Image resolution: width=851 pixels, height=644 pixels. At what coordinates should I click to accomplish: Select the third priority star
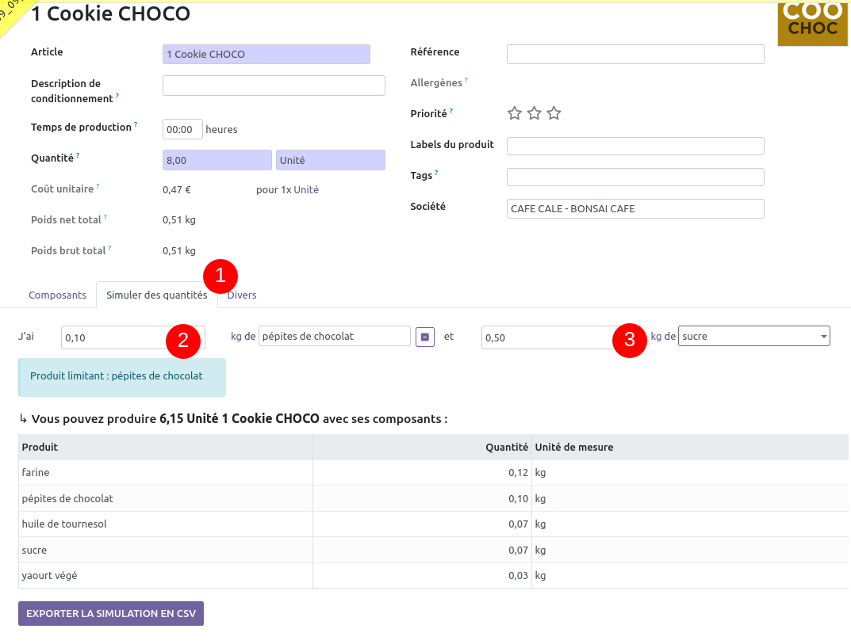(554, 113)
